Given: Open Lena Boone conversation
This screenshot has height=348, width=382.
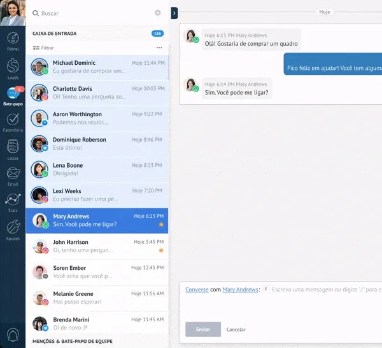Looking at the screenshot, I should pos(97,170).
